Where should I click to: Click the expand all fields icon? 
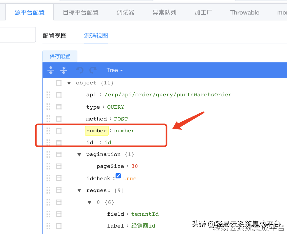coord(51,70)
